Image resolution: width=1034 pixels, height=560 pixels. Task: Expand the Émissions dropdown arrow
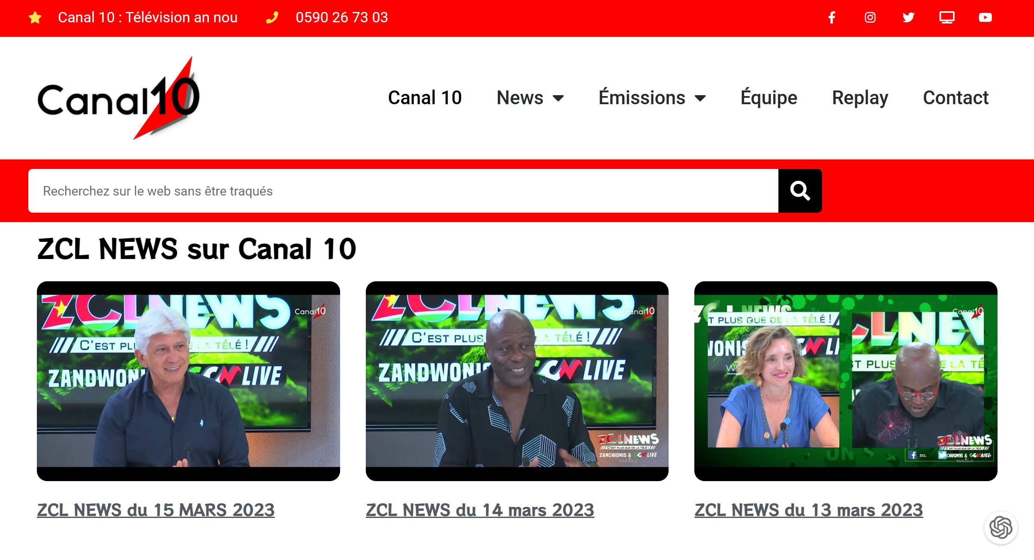click(x=700, y=98)
